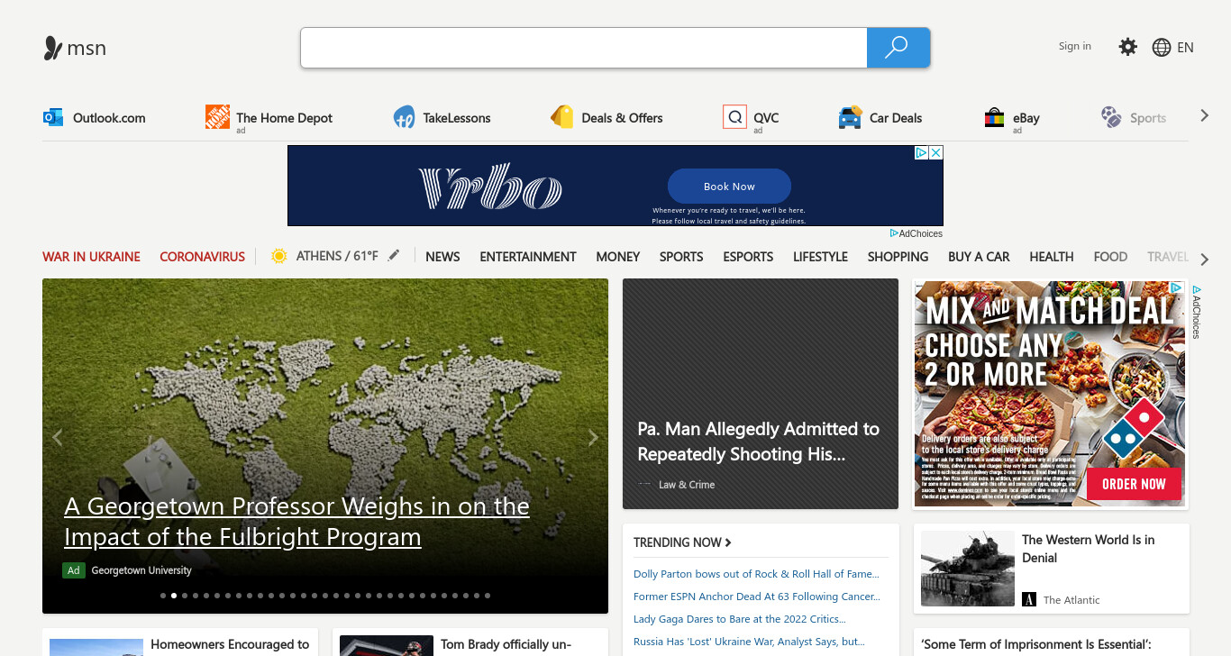Click into the MSN search input field
This screenshot has width=1231, height=656.
click(x=584, y=48)
